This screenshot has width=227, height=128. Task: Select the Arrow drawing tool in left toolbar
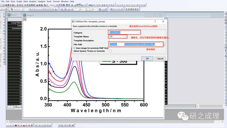tap(4, 42)
